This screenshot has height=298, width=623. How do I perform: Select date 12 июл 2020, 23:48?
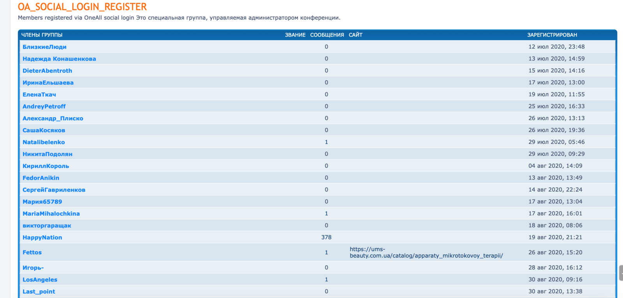coord(556,47)
